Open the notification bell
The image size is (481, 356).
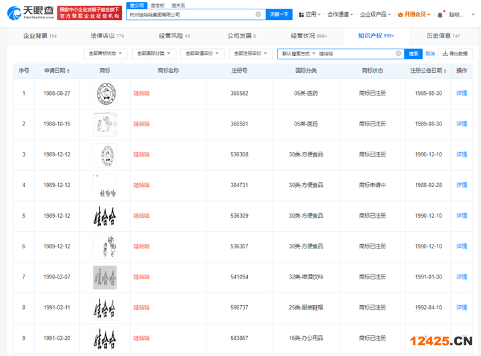[x=440, y=14]
